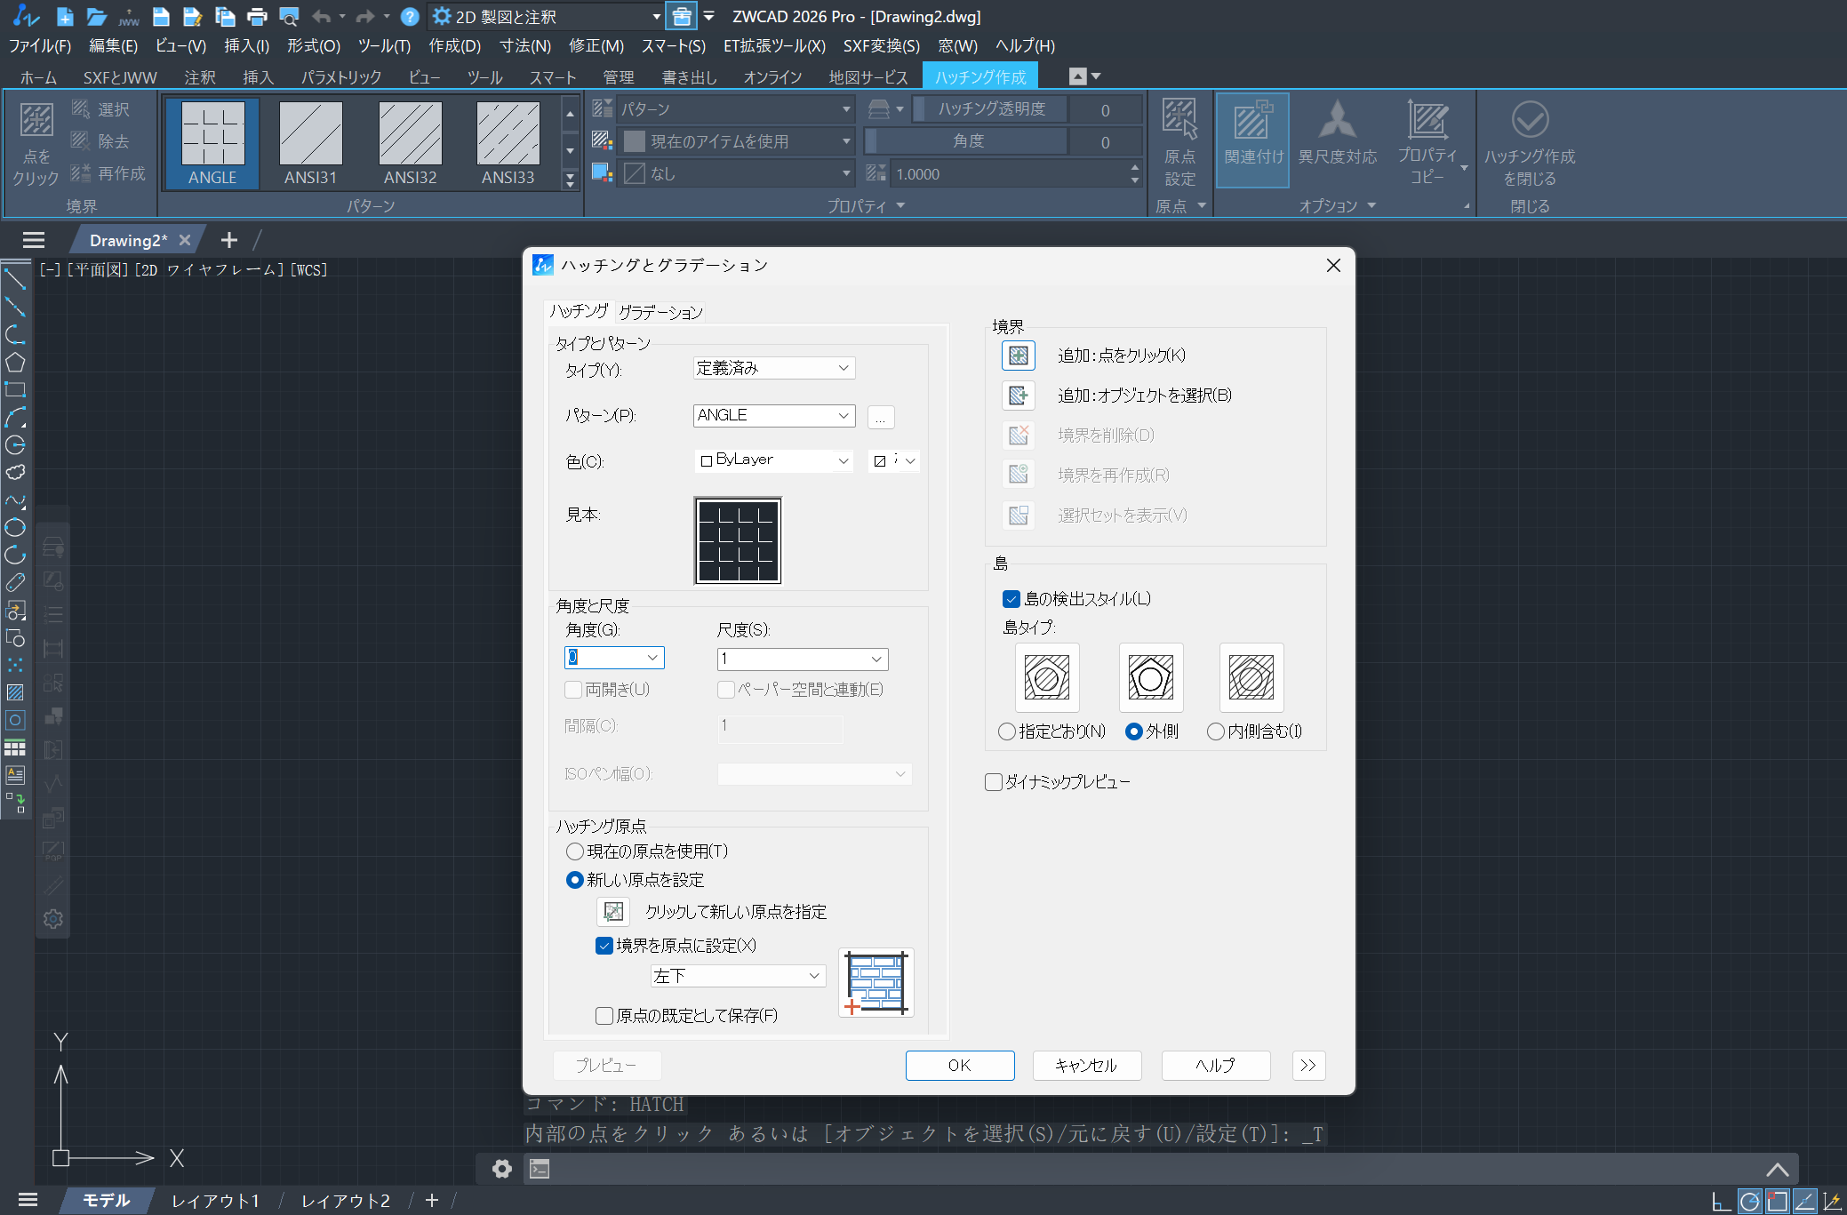Screen dimensions: 1847x1215
Task: Select Use current origin (現在の原点を使用) radio button
Action: [x=575, y=851]
